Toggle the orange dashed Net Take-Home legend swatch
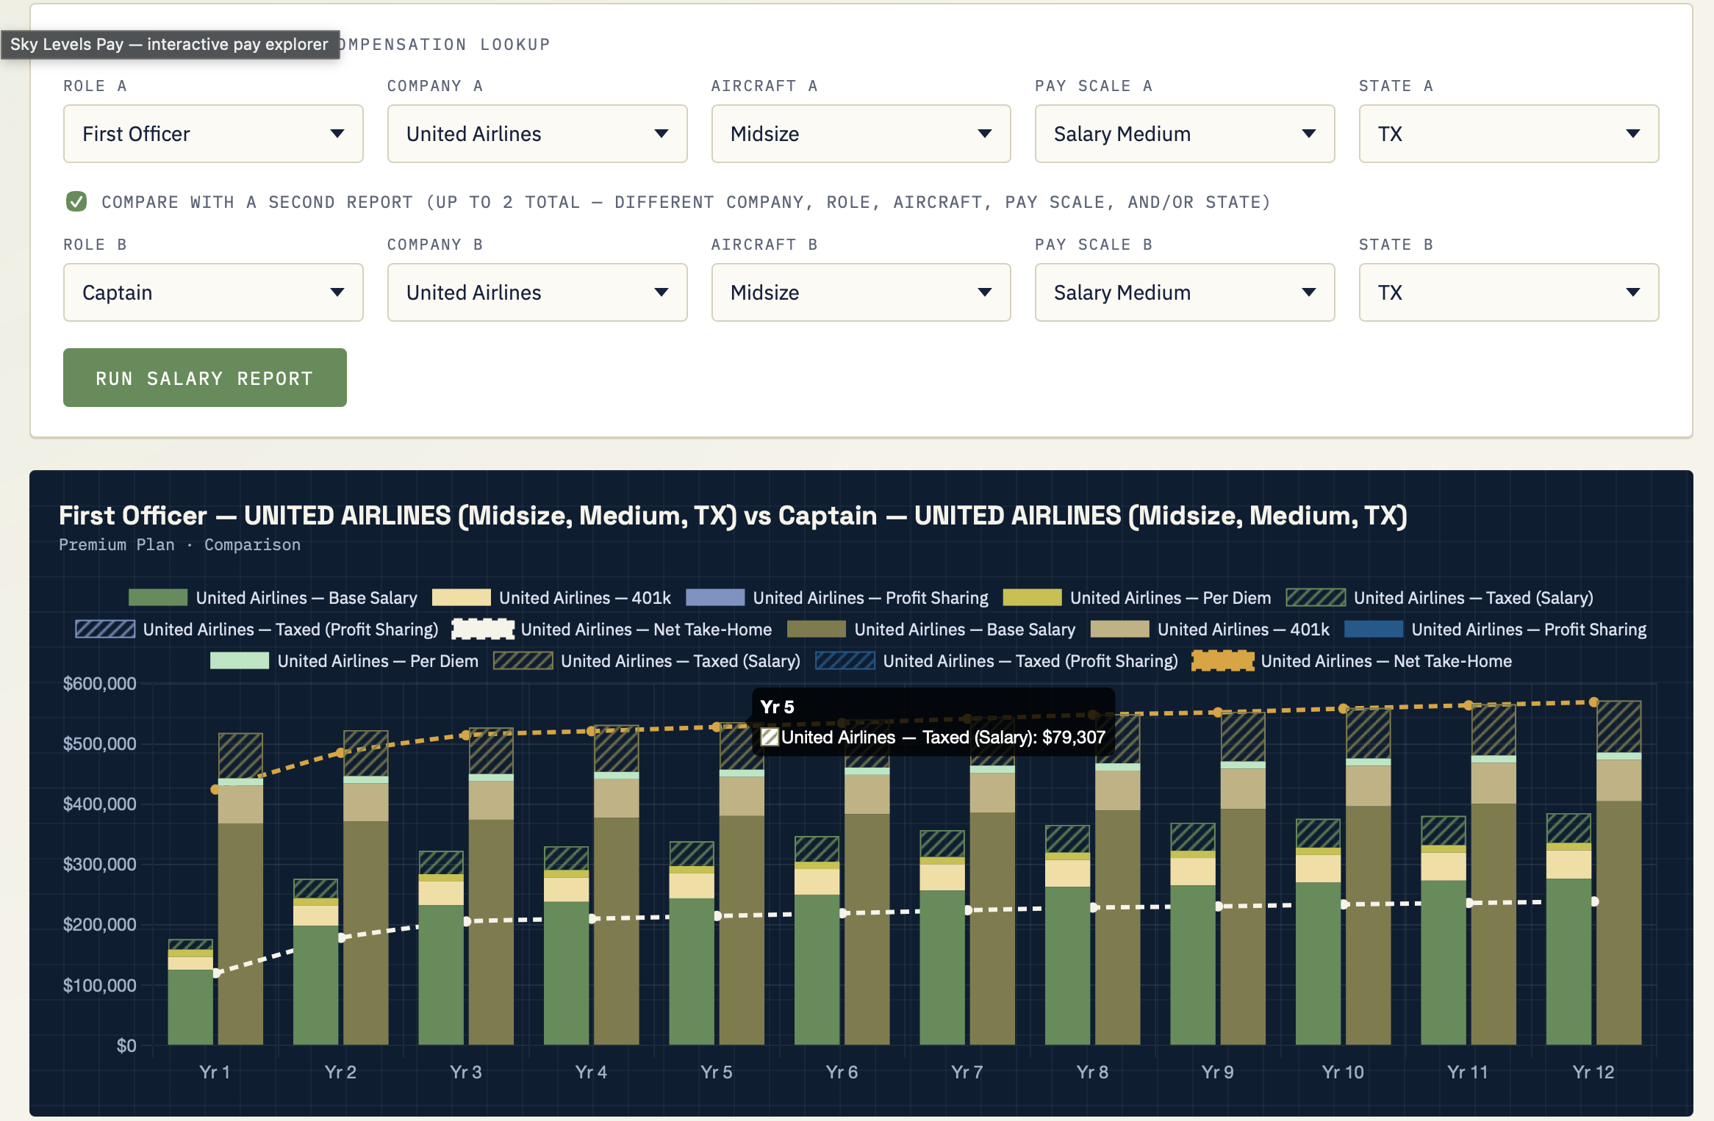The image size is (1714, 1121). click(1223, 660)
